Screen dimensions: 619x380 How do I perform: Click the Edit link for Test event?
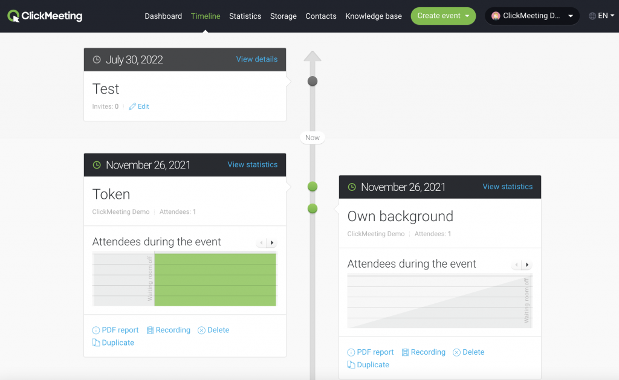pyautogui.click(x=143, y=106)
